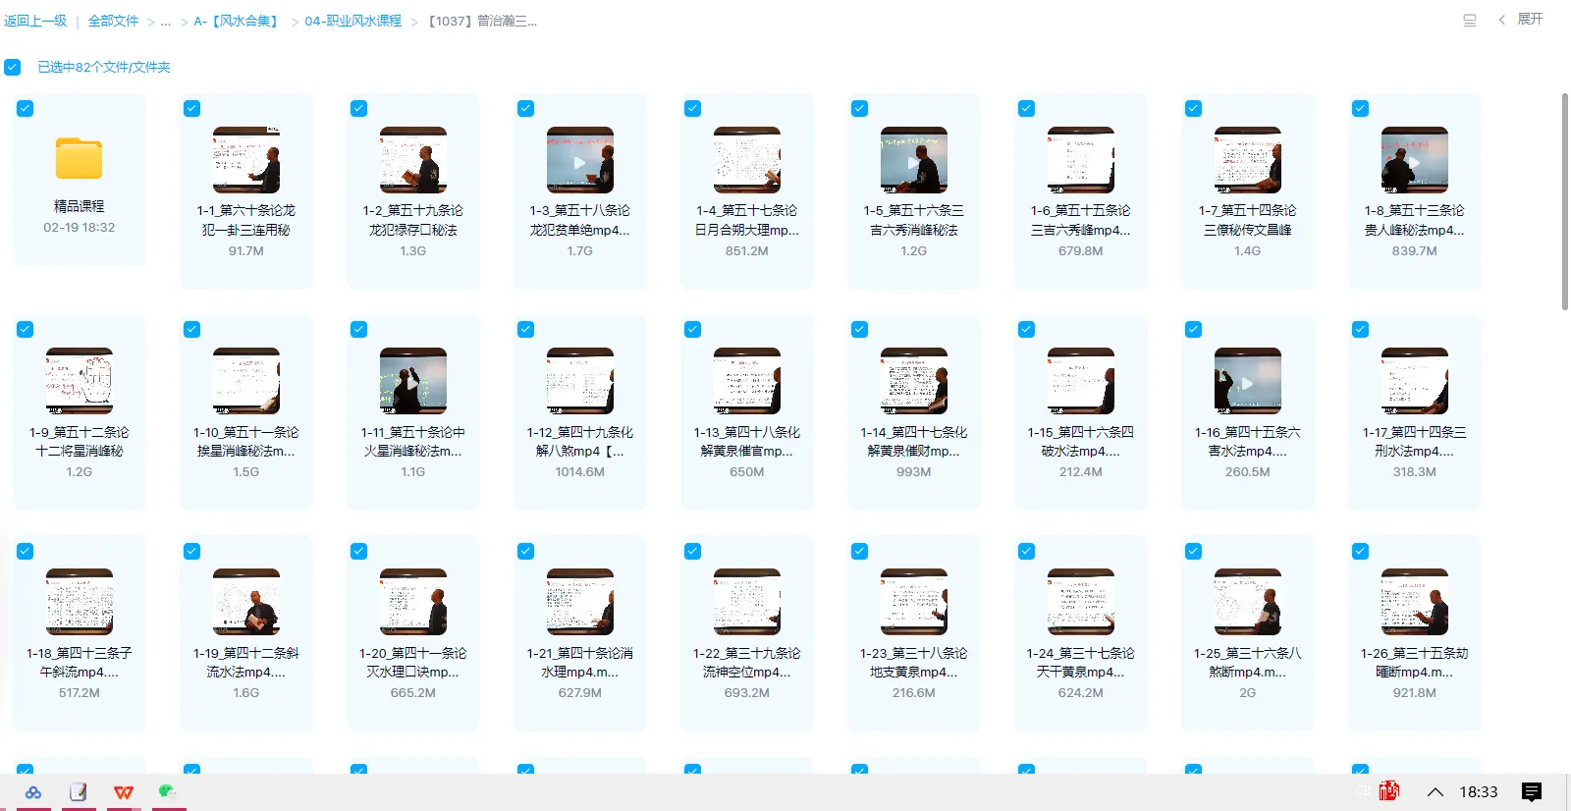
Task: Open video thumbnail 1-26_第三十五条劫
Action: (x=1415, y=602)
